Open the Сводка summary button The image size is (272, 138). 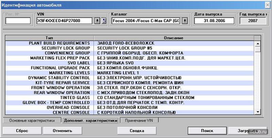tap(137, 131)
